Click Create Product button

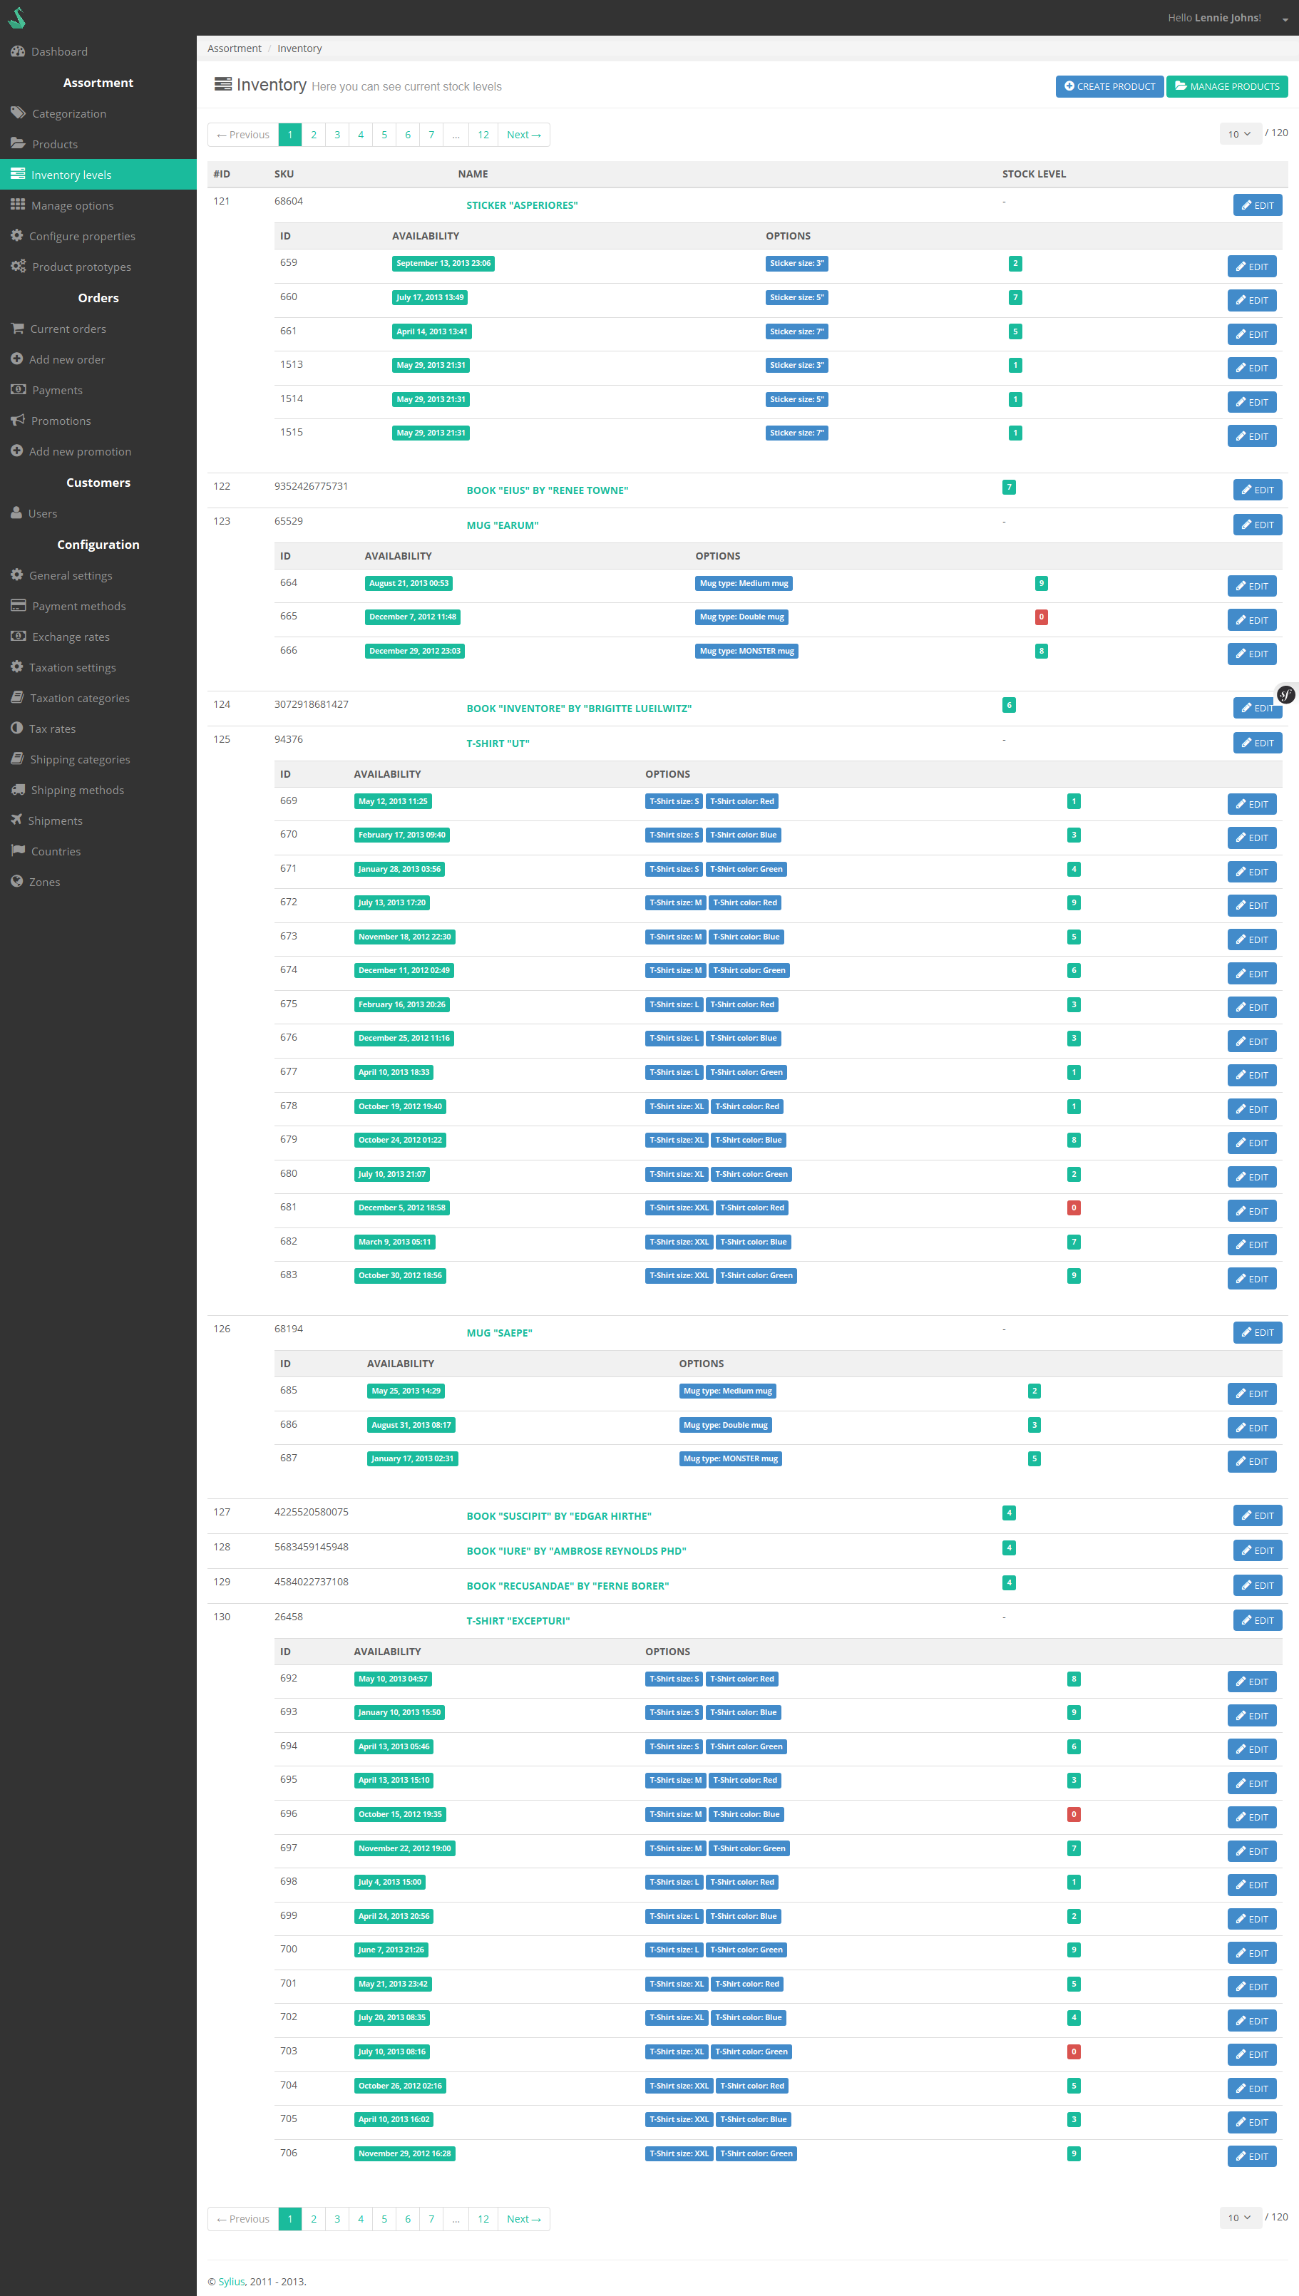tap(1109, 86)
